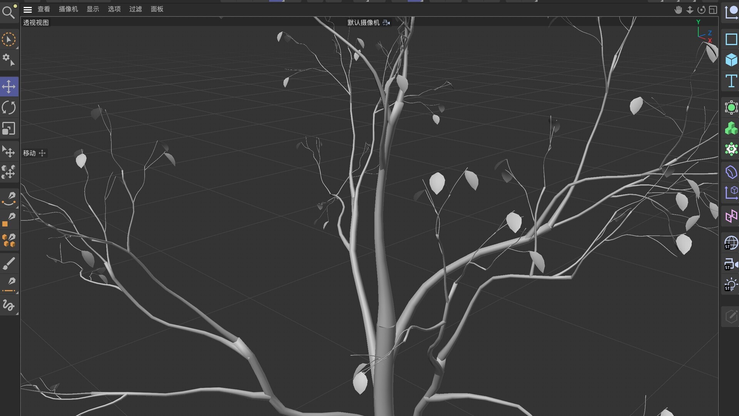The height and width of the screenshot is (416, 739).
Task: Open the 摄像机 menu
Action: point(68,9)
